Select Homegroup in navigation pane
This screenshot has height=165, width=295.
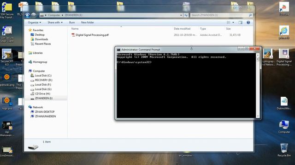[40, 62]
